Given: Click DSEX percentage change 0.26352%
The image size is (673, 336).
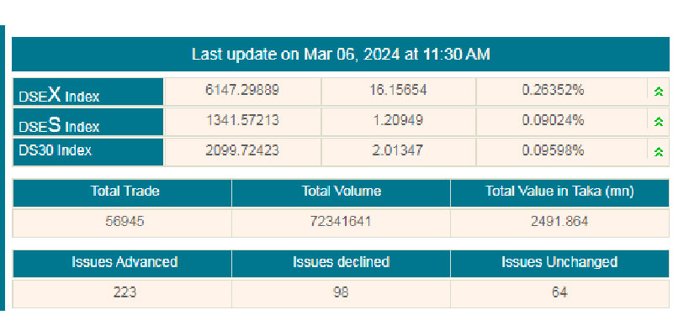Looking at the screenshot, I should point(554,91).
